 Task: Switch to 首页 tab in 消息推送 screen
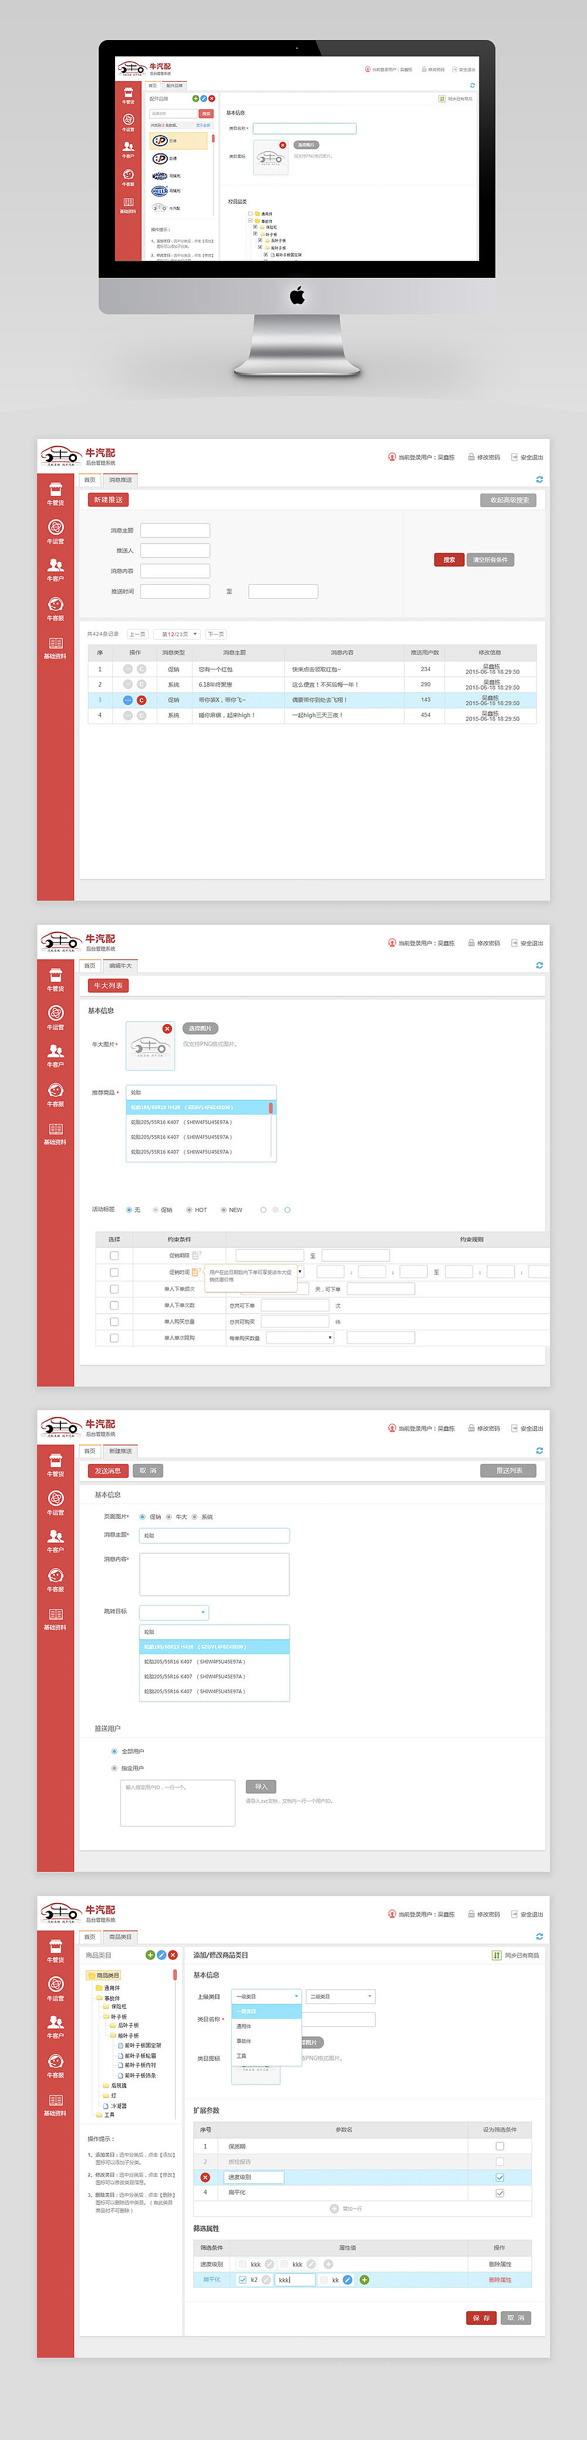pos(90,480)
